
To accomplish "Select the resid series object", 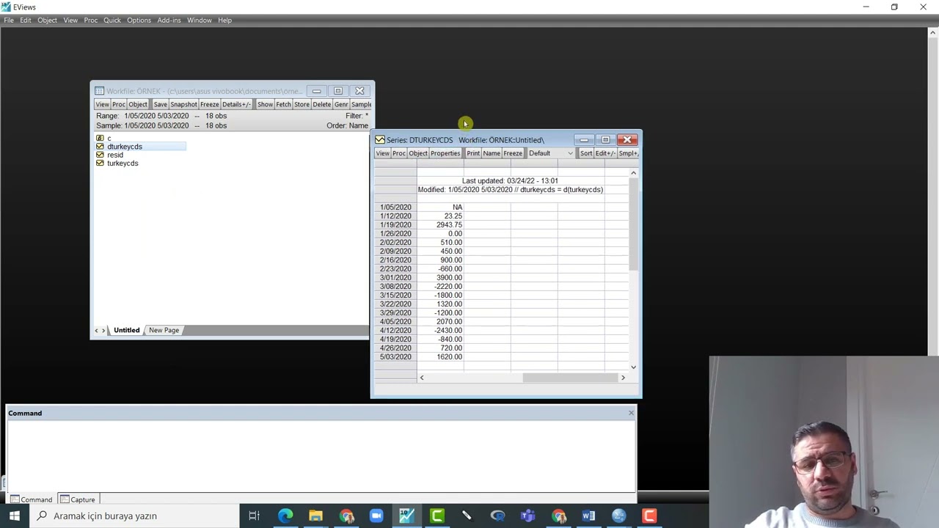I will (115, 155).
